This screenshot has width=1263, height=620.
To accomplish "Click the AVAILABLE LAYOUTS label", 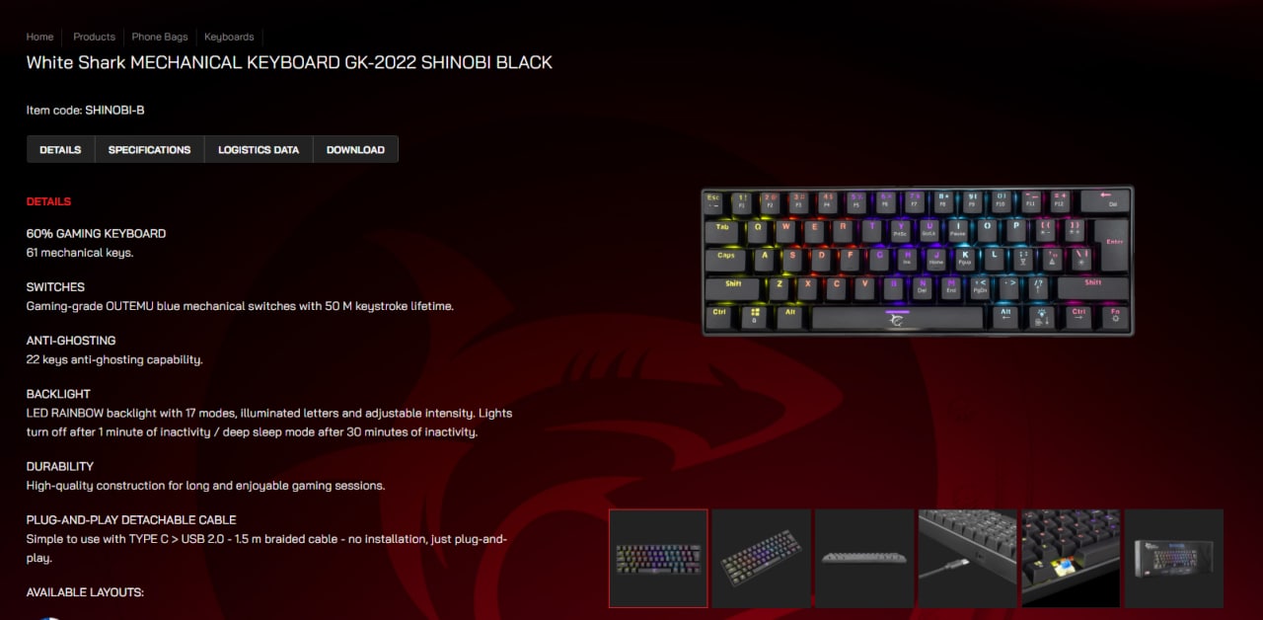I will [x=85, y=592].
